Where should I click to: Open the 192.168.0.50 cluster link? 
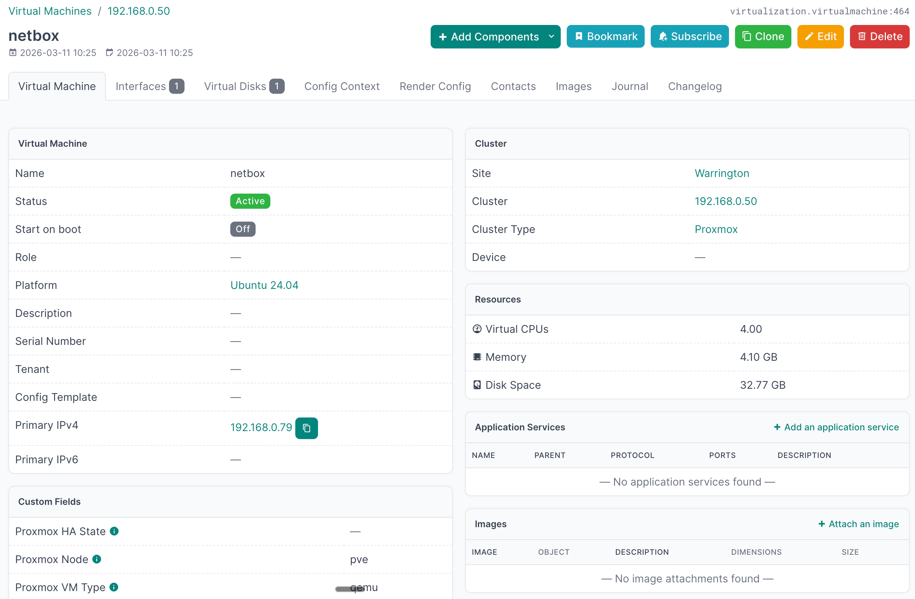click(726, 201)
